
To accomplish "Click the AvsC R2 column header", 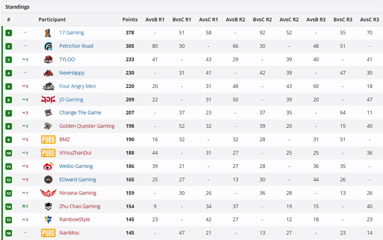I will (289, 20).
